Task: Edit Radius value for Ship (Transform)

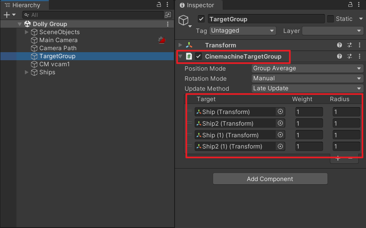Action: pos(346,112)
